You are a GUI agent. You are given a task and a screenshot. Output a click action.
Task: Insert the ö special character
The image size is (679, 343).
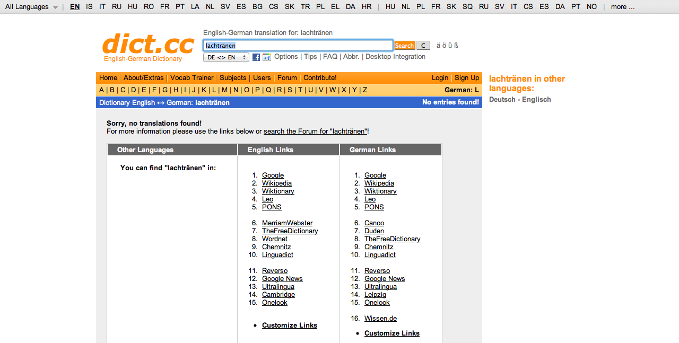point(444,46)
